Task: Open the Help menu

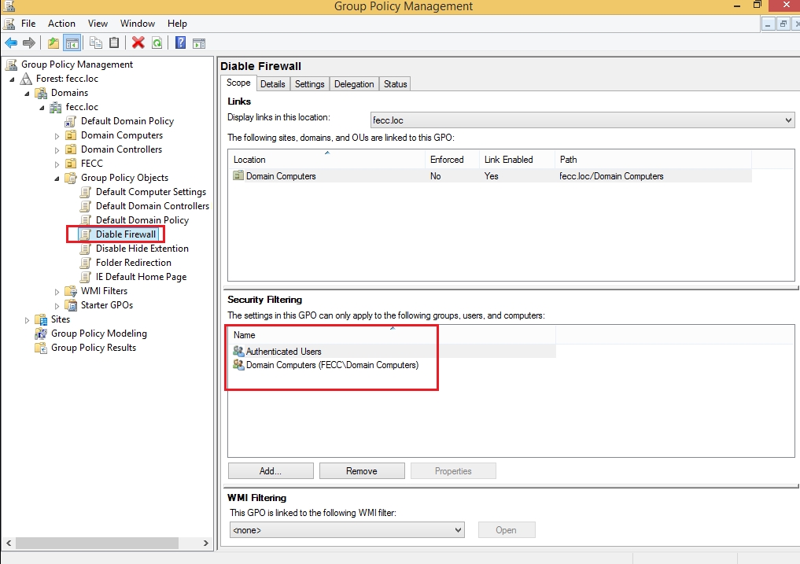Action: (177, 24)
